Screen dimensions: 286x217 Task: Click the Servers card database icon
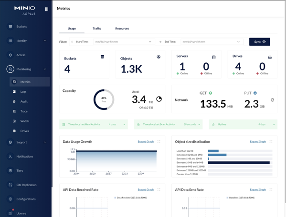tap(213, 57)
